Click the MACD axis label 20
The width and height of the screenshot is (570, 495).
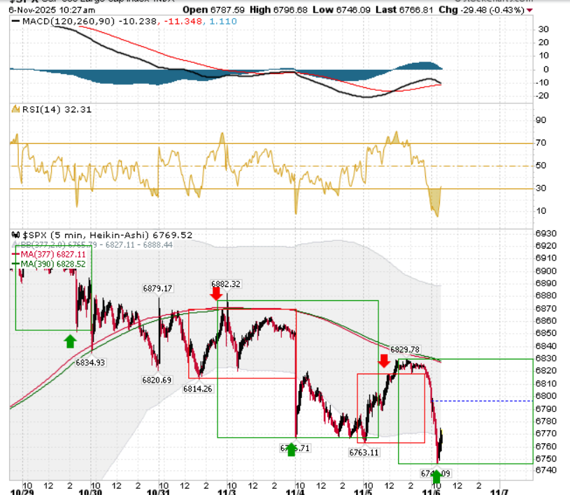click(543, 43)
